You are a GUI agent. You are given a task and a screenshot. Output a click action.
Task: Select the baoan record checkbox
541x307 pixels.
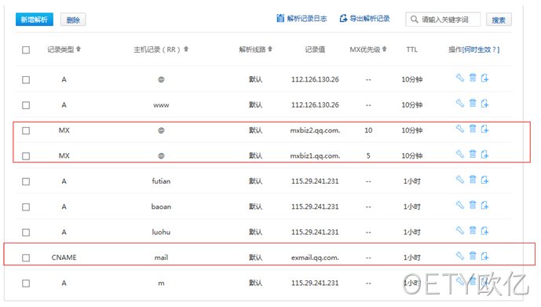(x=26, y=207)
